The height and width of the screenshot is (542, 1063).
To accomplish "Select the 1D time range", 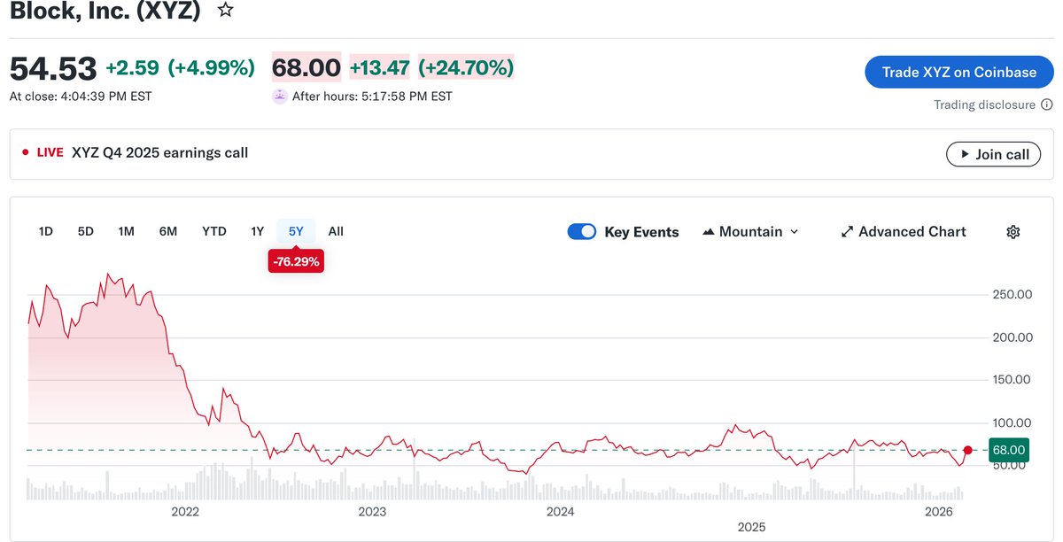I will pyautogui.click(x=46, y=231).
